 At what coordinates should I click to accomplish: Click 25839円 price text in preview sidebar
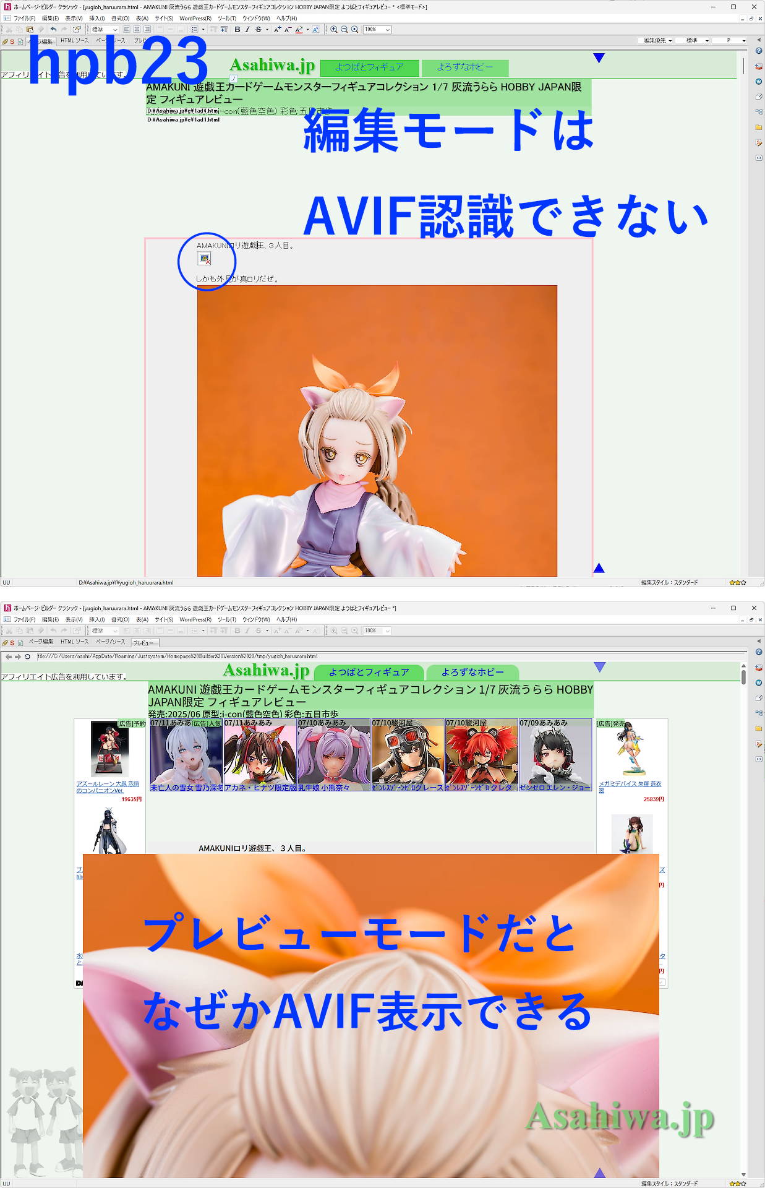(x=654, y=799)
